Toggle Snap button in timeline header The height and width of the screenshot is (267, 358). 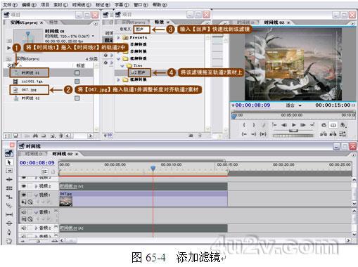[x=44, y=171]
